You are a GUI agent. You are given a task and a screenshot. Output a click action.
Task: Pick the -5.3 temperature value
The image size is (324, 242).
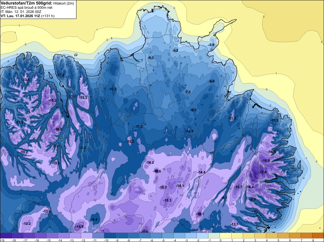click(x=83, y=148)
